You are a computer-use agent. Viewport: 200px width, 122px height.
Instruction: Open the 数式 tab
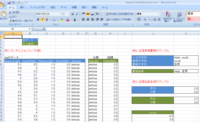point(53,7)
